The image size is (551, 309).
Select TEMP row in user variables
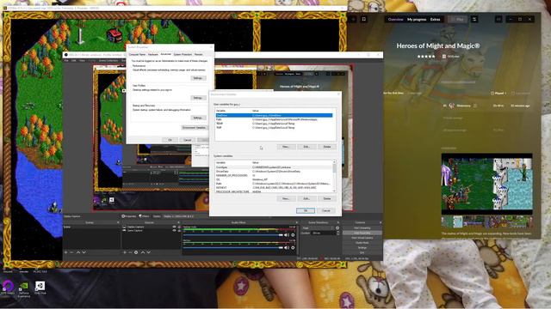274,124
